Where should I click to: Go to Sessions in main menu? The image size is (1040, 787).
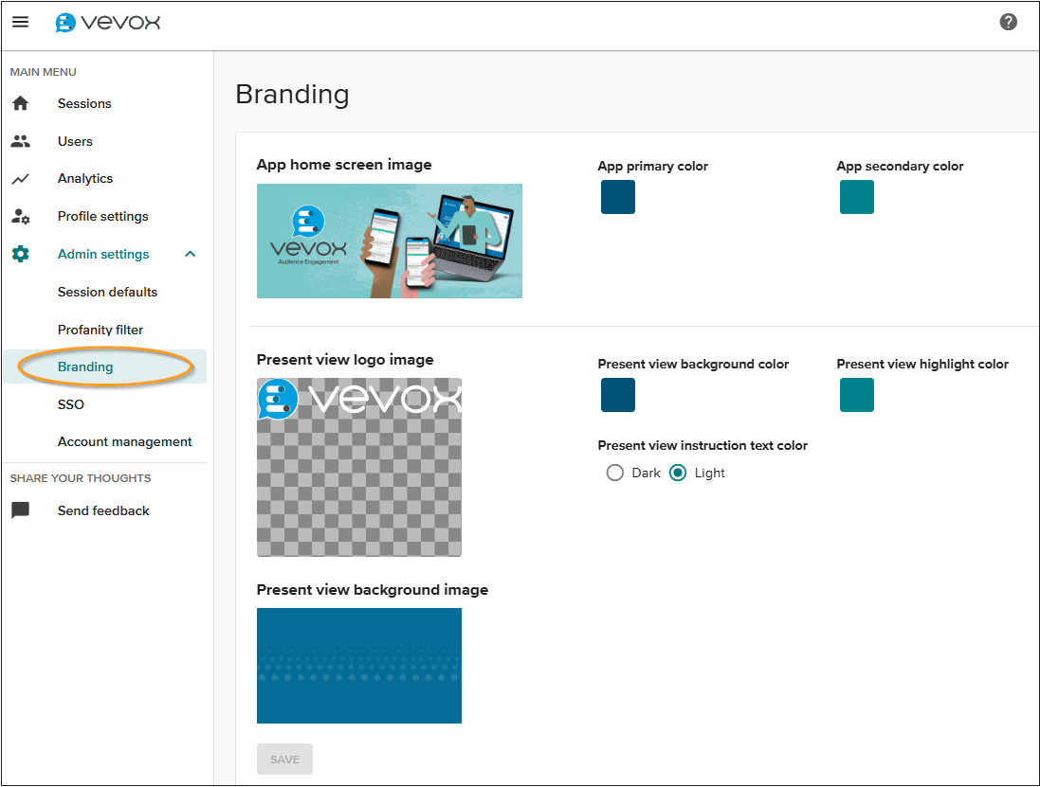84,103
